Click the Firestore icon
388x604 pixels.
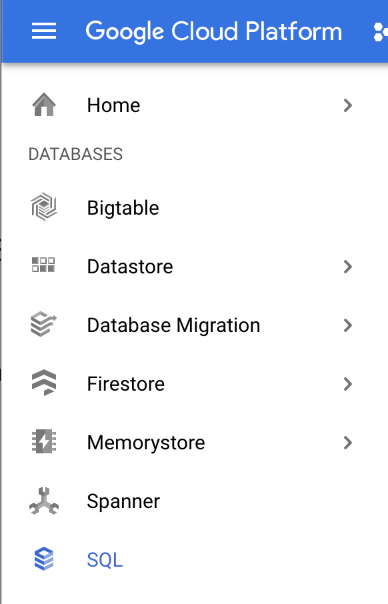(44, 383)
